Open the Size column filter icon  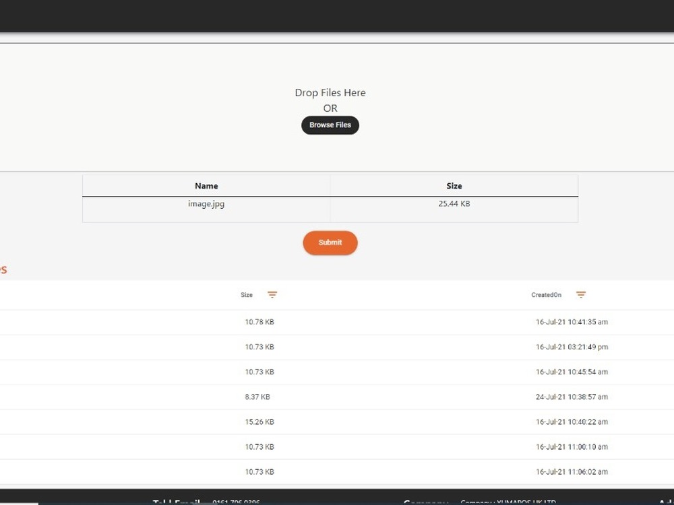coord(272,295)
